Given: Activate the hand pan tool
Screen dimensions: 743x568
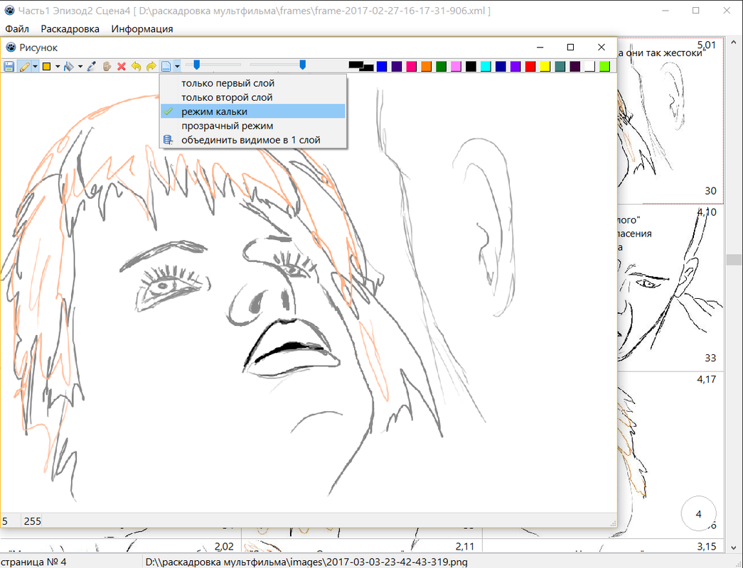Looking at the screenshot, I should pos(107,67).
